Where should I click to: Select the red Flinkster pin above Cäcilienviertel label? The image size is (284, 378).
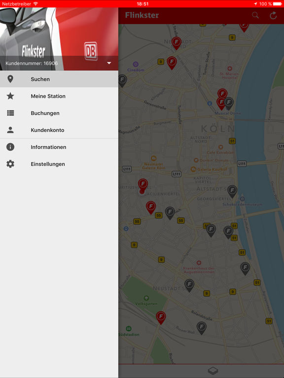tap(143, 185)
